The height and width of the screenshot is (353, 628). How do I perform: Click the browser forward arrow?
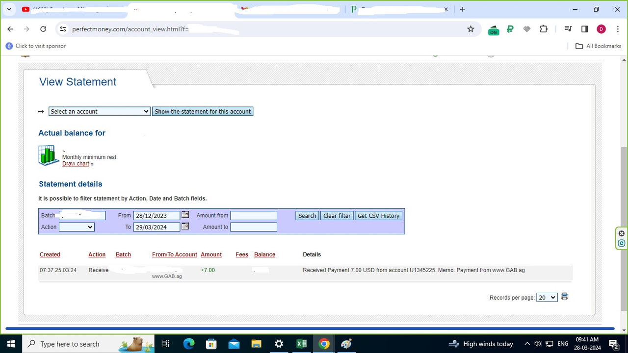tap(26, 29)
